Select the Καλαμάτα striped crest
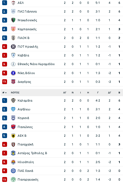The height and width of the screenshot is (183, 123). [13, 100]
